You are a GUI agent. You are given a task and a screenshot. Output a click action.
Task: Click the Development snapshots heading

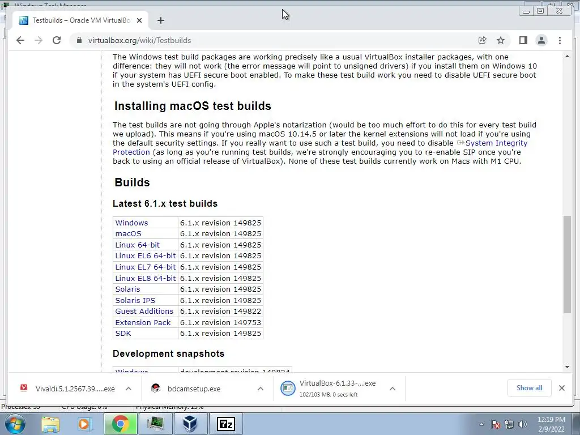pos(168,353)
